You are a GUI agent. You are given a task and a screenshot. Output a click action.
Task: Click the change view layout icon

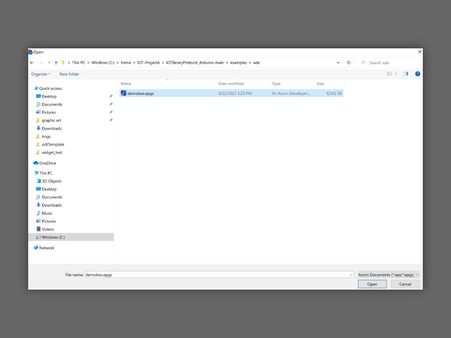389,74
